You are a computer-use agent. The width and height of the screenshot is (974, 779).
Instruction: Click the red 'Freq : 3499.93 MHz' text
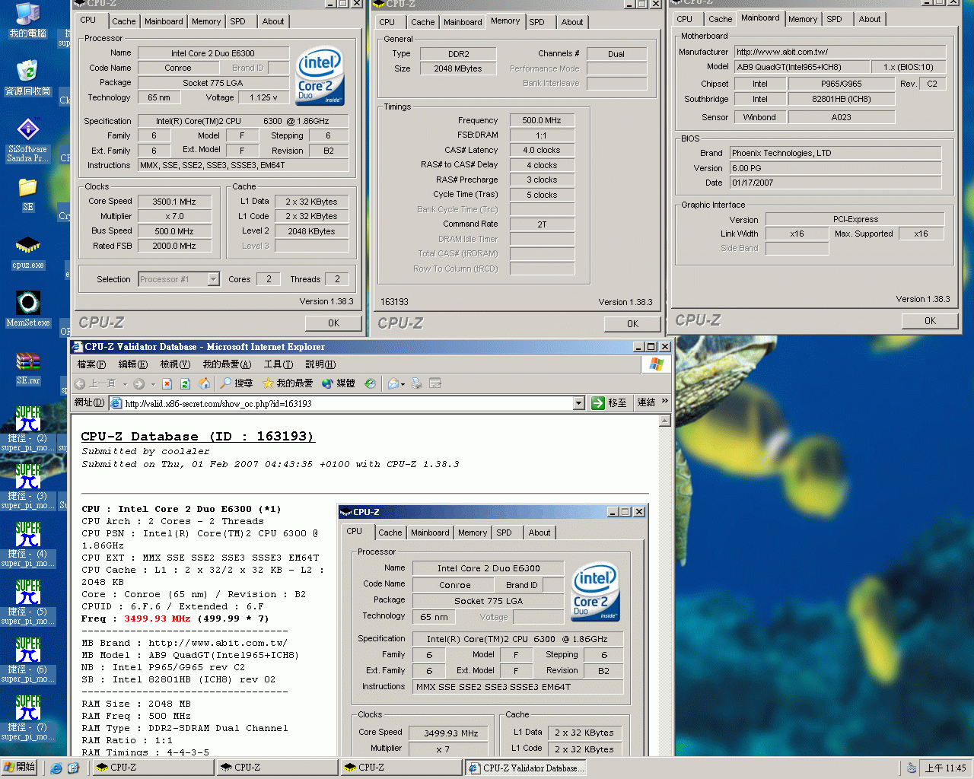136,618
